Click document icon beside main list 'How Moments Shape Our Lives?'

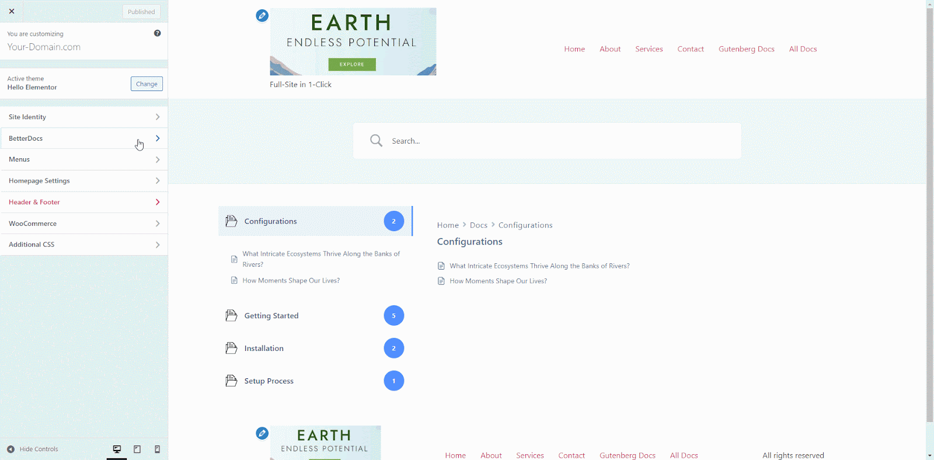point(441,281)
